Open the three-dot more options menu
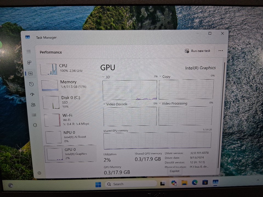This screenshot has width=263, height=197. (x=221, y=51)
